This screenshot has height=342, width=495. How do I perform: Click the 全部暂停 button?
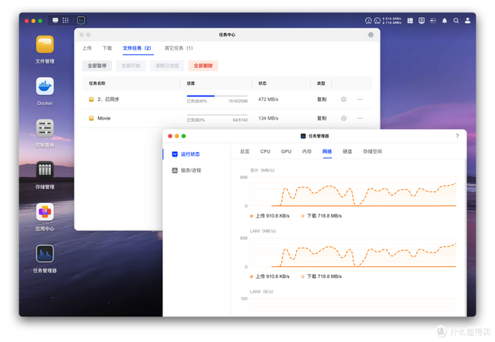(x=97, y=66)
